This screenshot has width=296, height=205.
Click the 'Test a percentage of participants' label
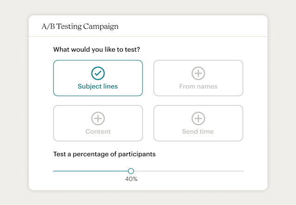point(104,154)
